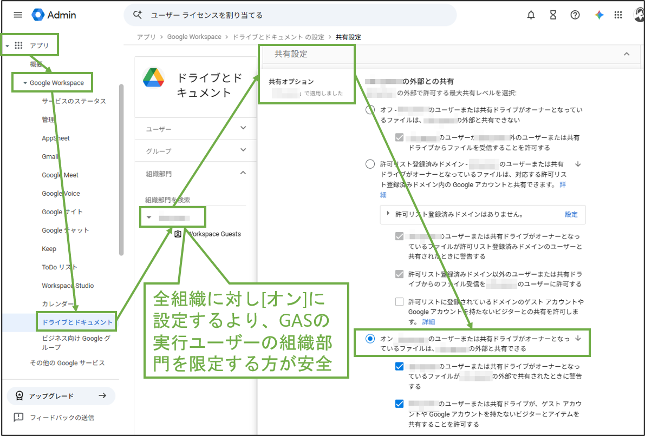Click the left sidebar scrollbar
The height and width of the screenshot is (436, 645).
coord(121,170)
